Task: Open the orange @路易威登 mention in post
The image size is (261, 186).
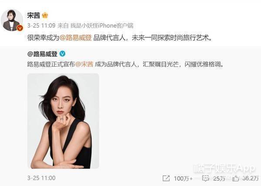Action: (x=76, y=38)
